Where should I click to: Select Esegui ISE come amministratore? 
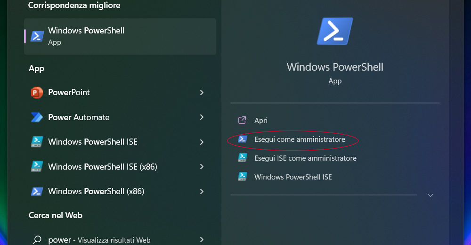click(305, 158)
